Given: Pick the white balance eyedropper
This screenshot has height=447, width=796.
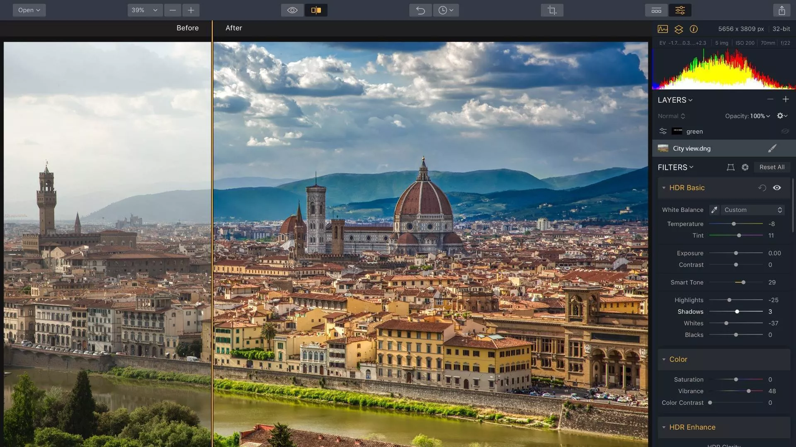Looking at the screenshot, I should tap(714, 210).
